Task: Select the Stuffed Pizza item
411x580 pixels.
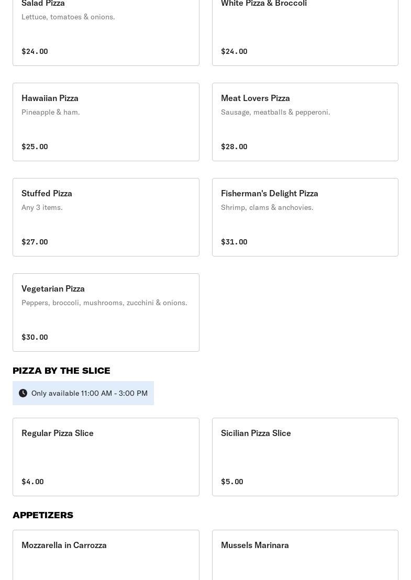Action: 106,217
